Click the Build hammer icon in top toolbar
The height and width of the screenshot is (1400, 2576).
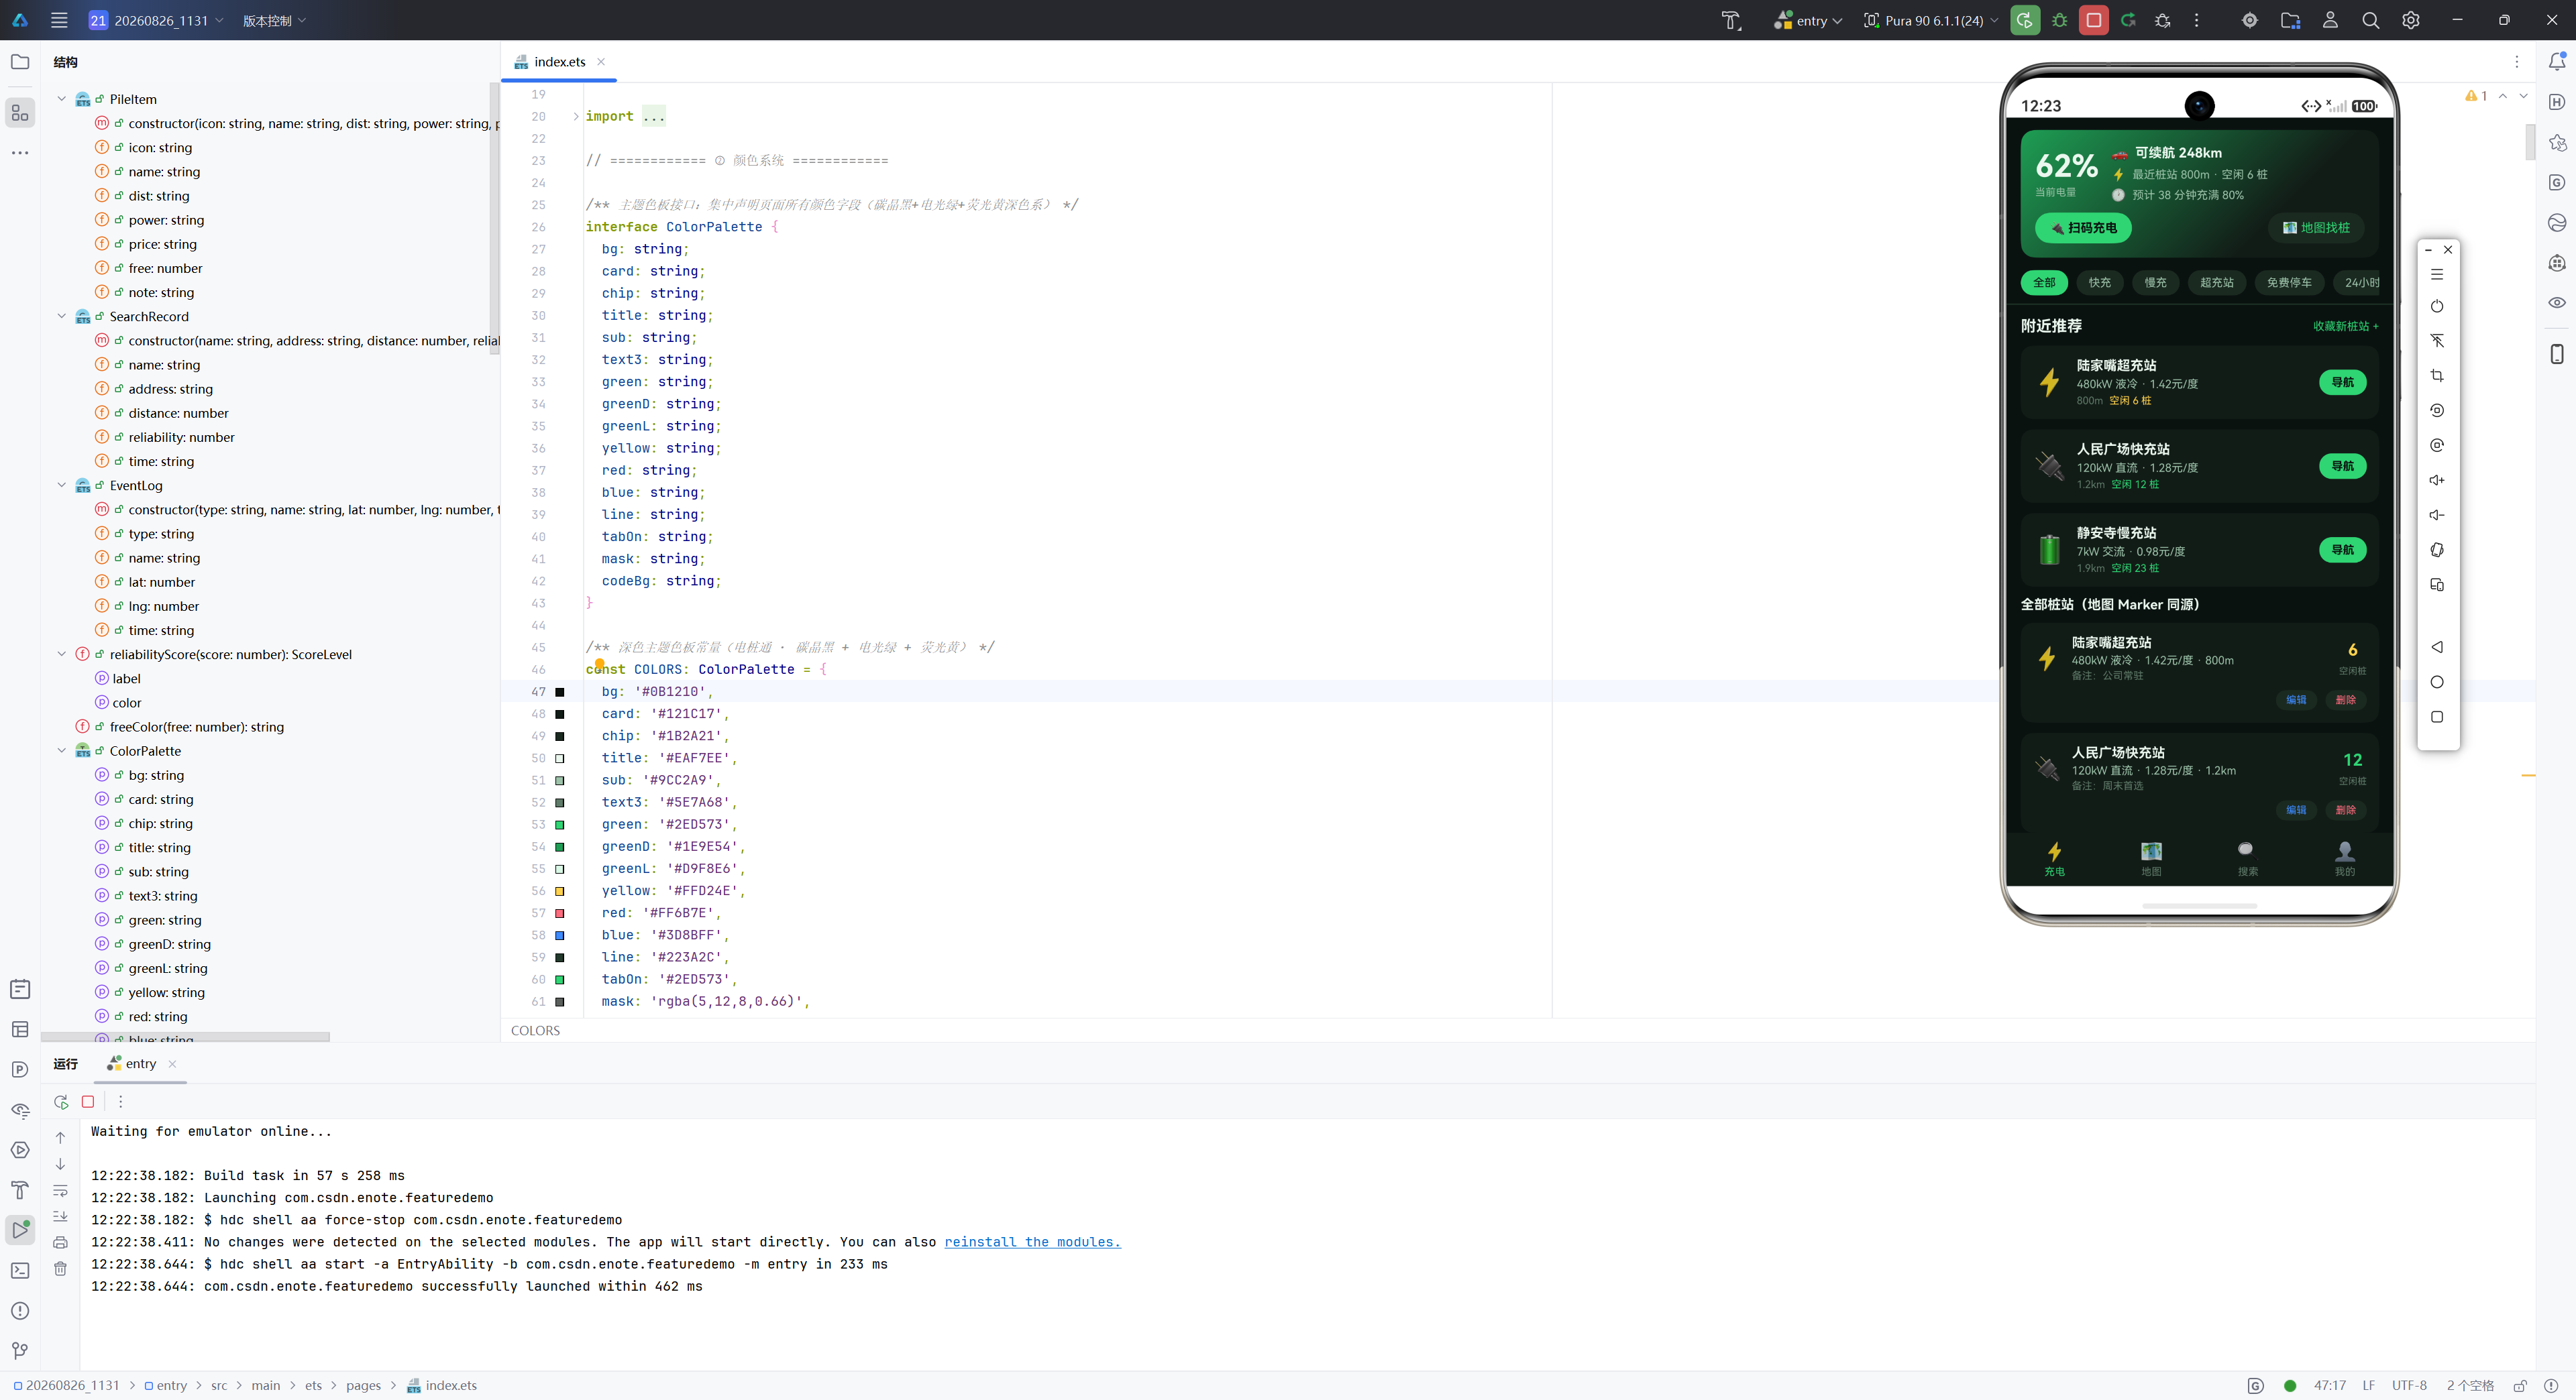point(1731,20)
